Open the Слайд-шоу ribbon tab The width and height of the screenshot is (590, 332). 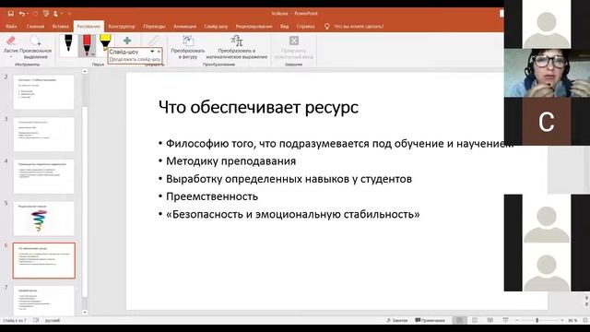[x=216, y=27]
